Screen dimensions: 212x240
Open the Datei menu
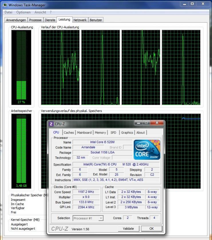(x=8, y=12)
